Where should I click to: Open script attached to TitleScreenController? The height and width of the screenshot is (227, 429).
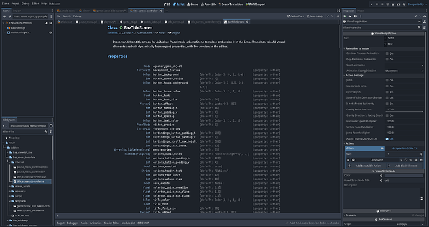47,23
